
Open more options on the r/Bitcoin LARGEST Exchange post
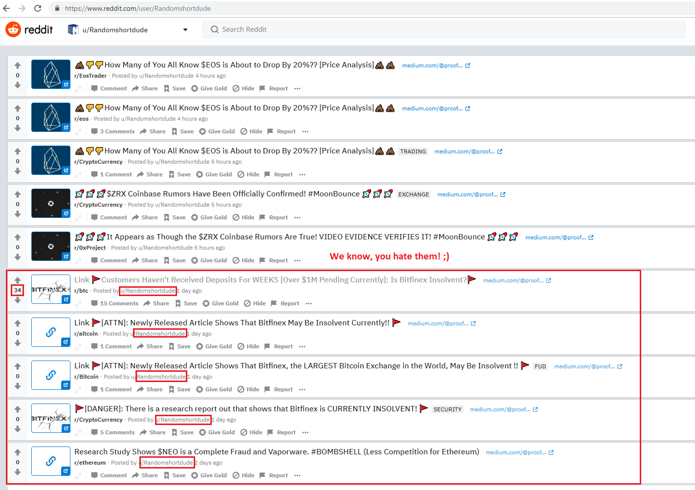pyautogui.click(x=302, y=389)
